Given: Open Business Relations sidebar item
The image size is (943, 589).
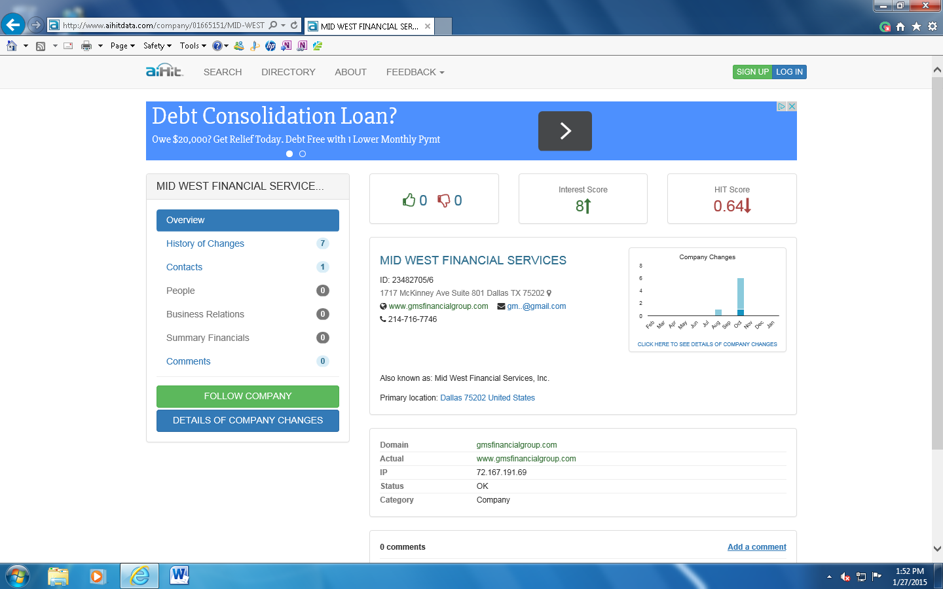Looking at the screenshot, I should click(x=248, y=314).
